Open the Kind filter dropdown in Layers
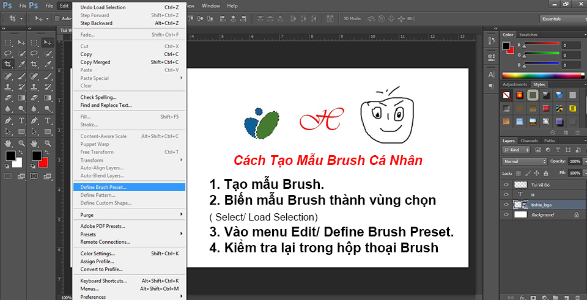587x300 pixels. (516, 150)
